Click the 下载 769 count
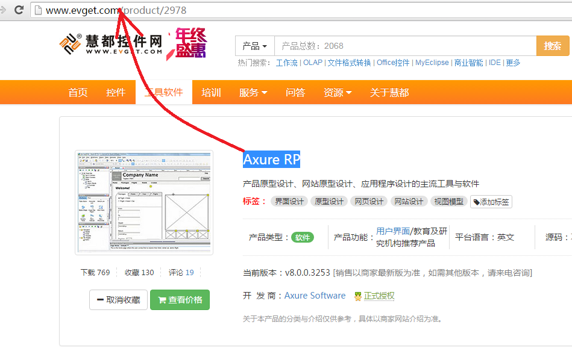Viewport: 572px width, 351px height. tap(95, 272)
